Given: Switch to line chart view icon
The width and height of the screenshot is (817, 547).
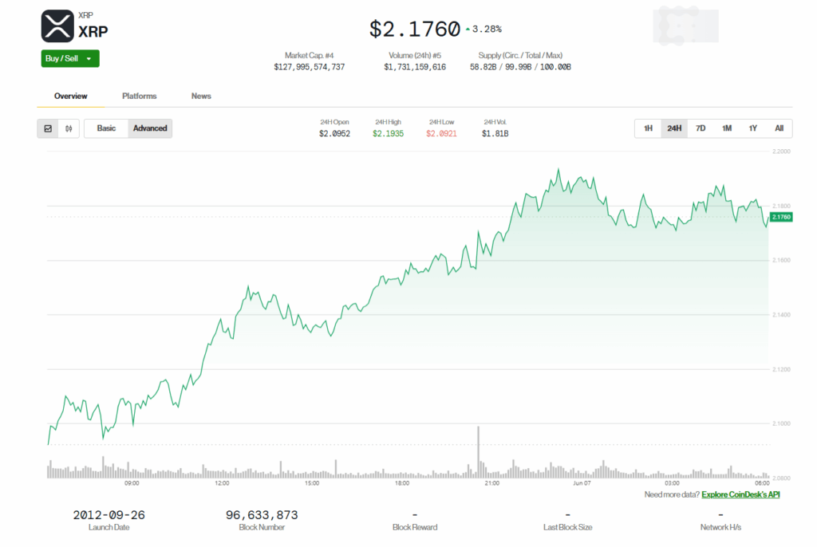Looking at the screenshot, I should pyautogui.click(x=48, y=128).
